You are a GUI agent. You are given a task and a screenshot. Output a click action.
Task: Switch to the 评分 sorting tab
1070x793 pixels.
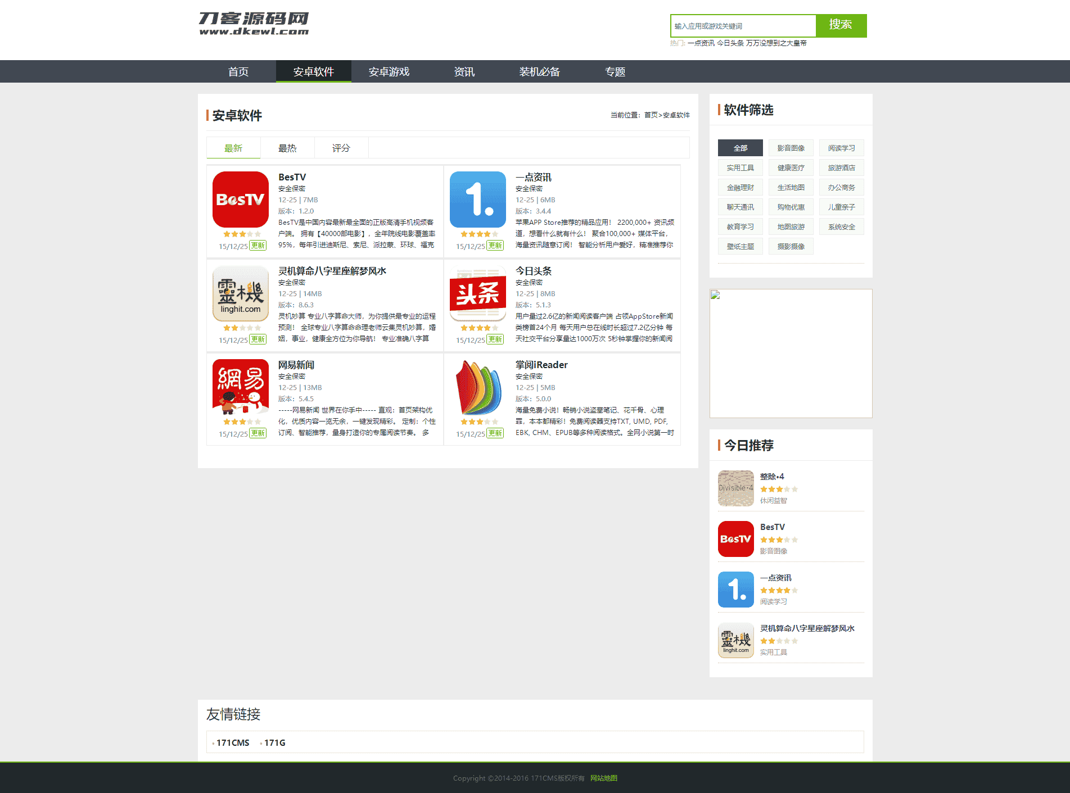341,148
